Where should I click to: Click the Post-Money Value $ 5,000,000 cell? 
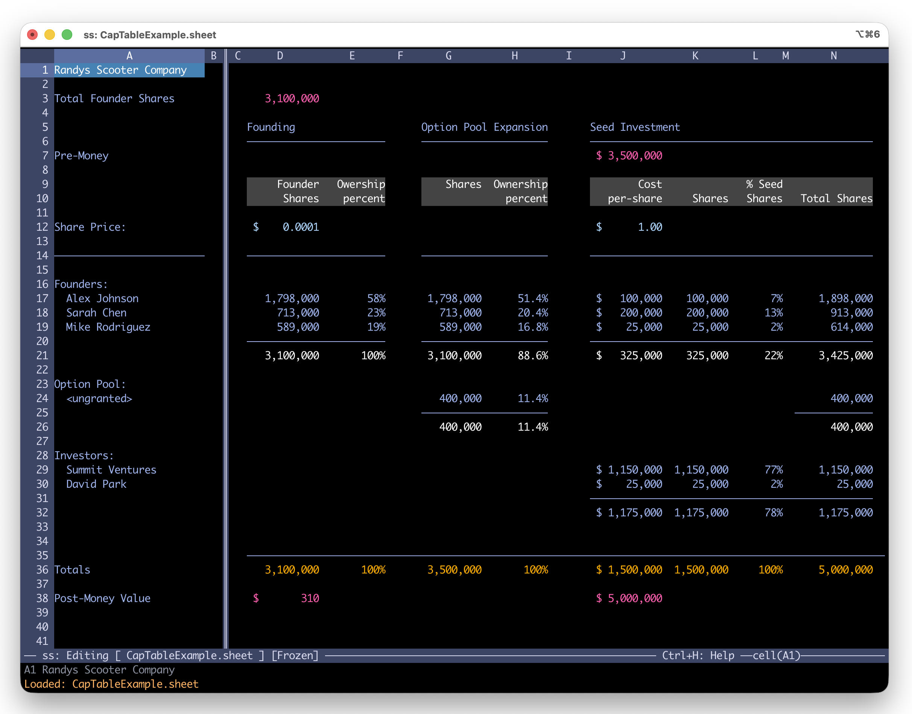click(629, 598)
